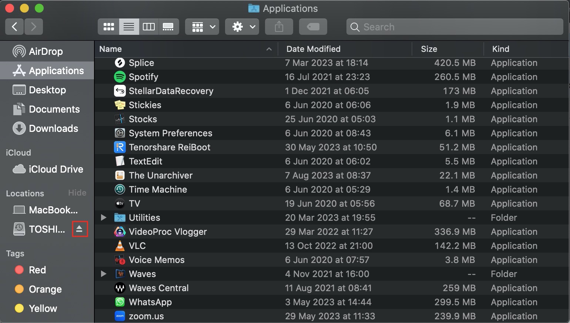Open iCloud Drive in sidebar

coord(47,169)
